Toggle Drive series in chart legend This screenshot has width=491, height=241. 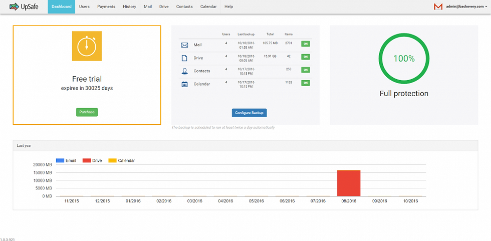coord(92,160)
